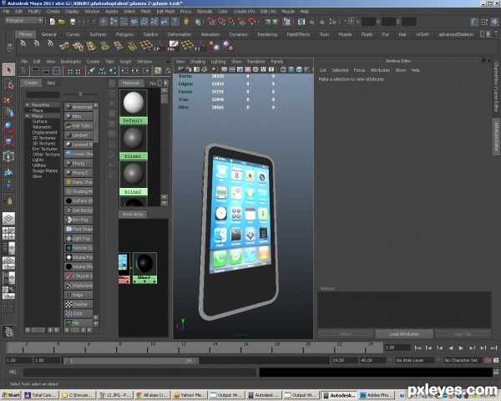The height and width of the screenshot is (401, 501).
Task: Click the question mark selection mask icon
Action: tap(175, 22)
